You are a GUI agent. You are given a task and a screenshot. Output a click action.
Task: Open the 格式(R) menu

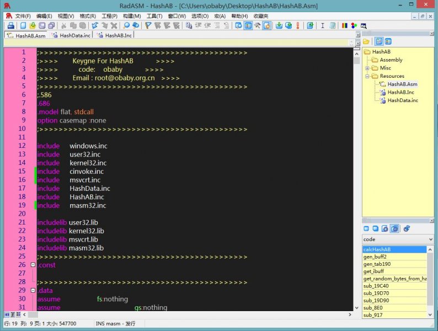[88, 16]
